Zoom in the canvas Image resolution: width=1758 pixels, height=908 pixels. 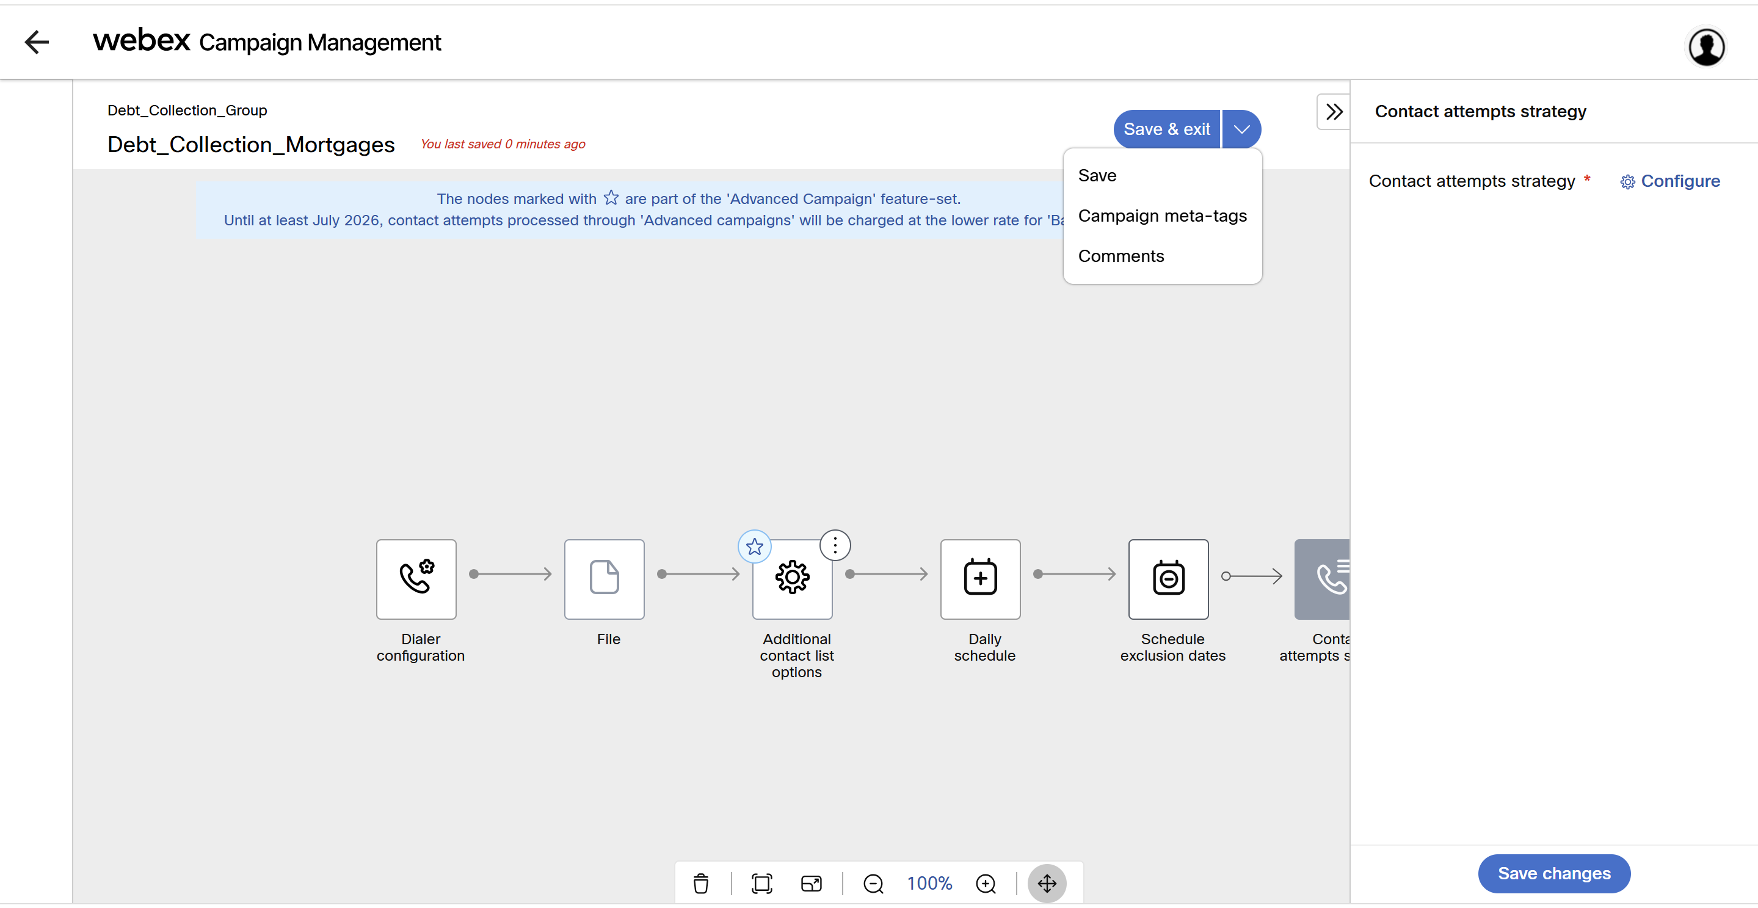986,884
